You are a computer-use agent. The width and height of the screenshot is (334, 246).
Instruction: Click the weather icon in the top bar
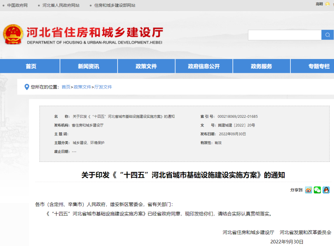tap(327, 4)
